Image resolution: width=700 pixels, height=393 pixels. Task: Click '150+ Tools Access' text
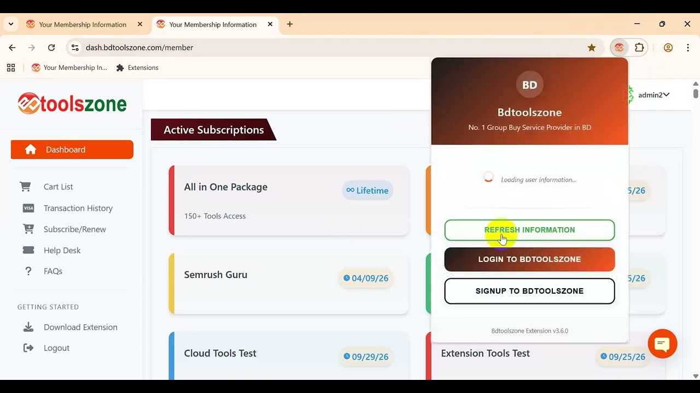pyautogui.click(x=215, y=216)
